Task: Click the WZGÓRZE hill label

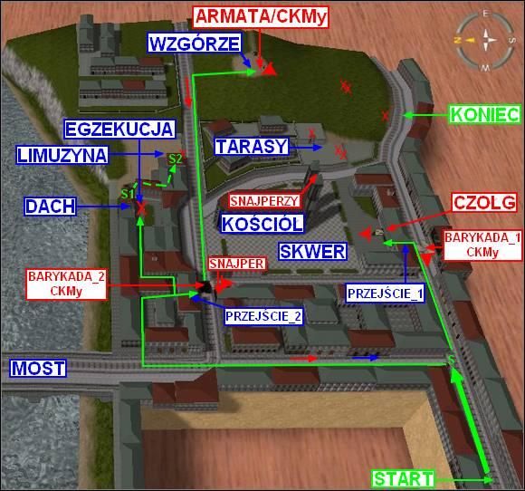Action: coord(195,43)
